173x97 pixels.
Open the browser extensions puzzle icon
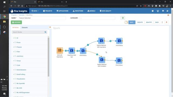(x=160, y=6)
